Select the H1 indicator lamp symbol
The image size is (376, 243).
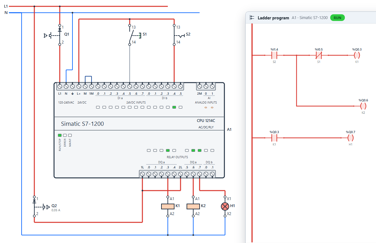point(225,206)
